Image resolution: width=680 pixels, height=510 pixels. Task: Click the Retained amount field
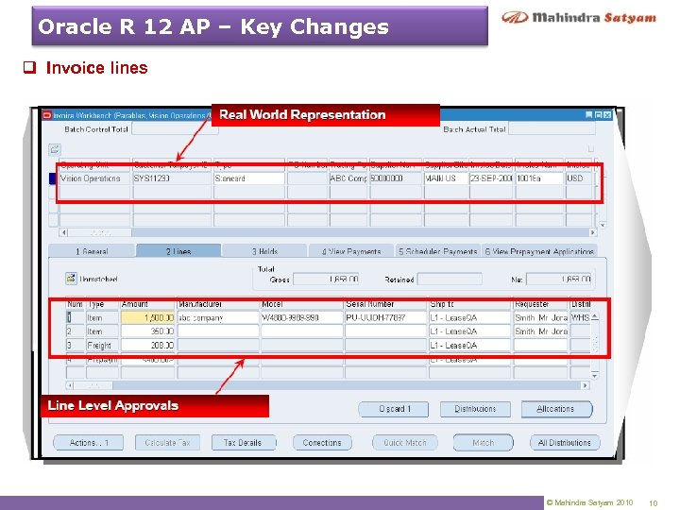pyautogui.click(x=450, y=279)
